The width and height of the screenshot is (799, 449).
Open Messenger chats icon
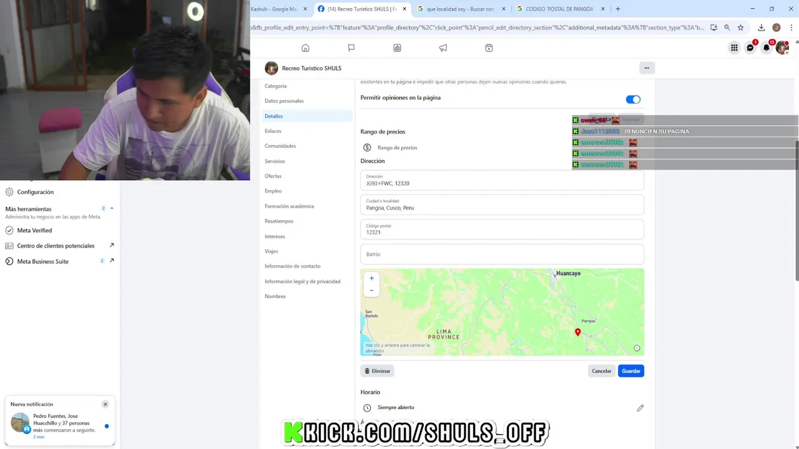(x=750, y=47)
